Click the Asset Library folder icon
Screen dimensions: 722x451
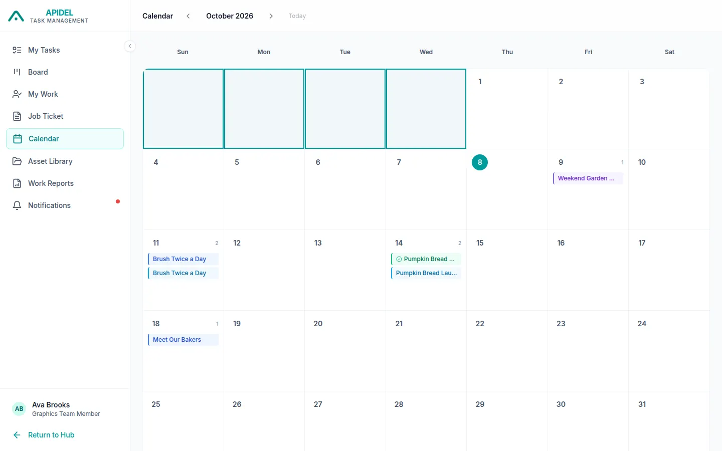pos(17,161)
